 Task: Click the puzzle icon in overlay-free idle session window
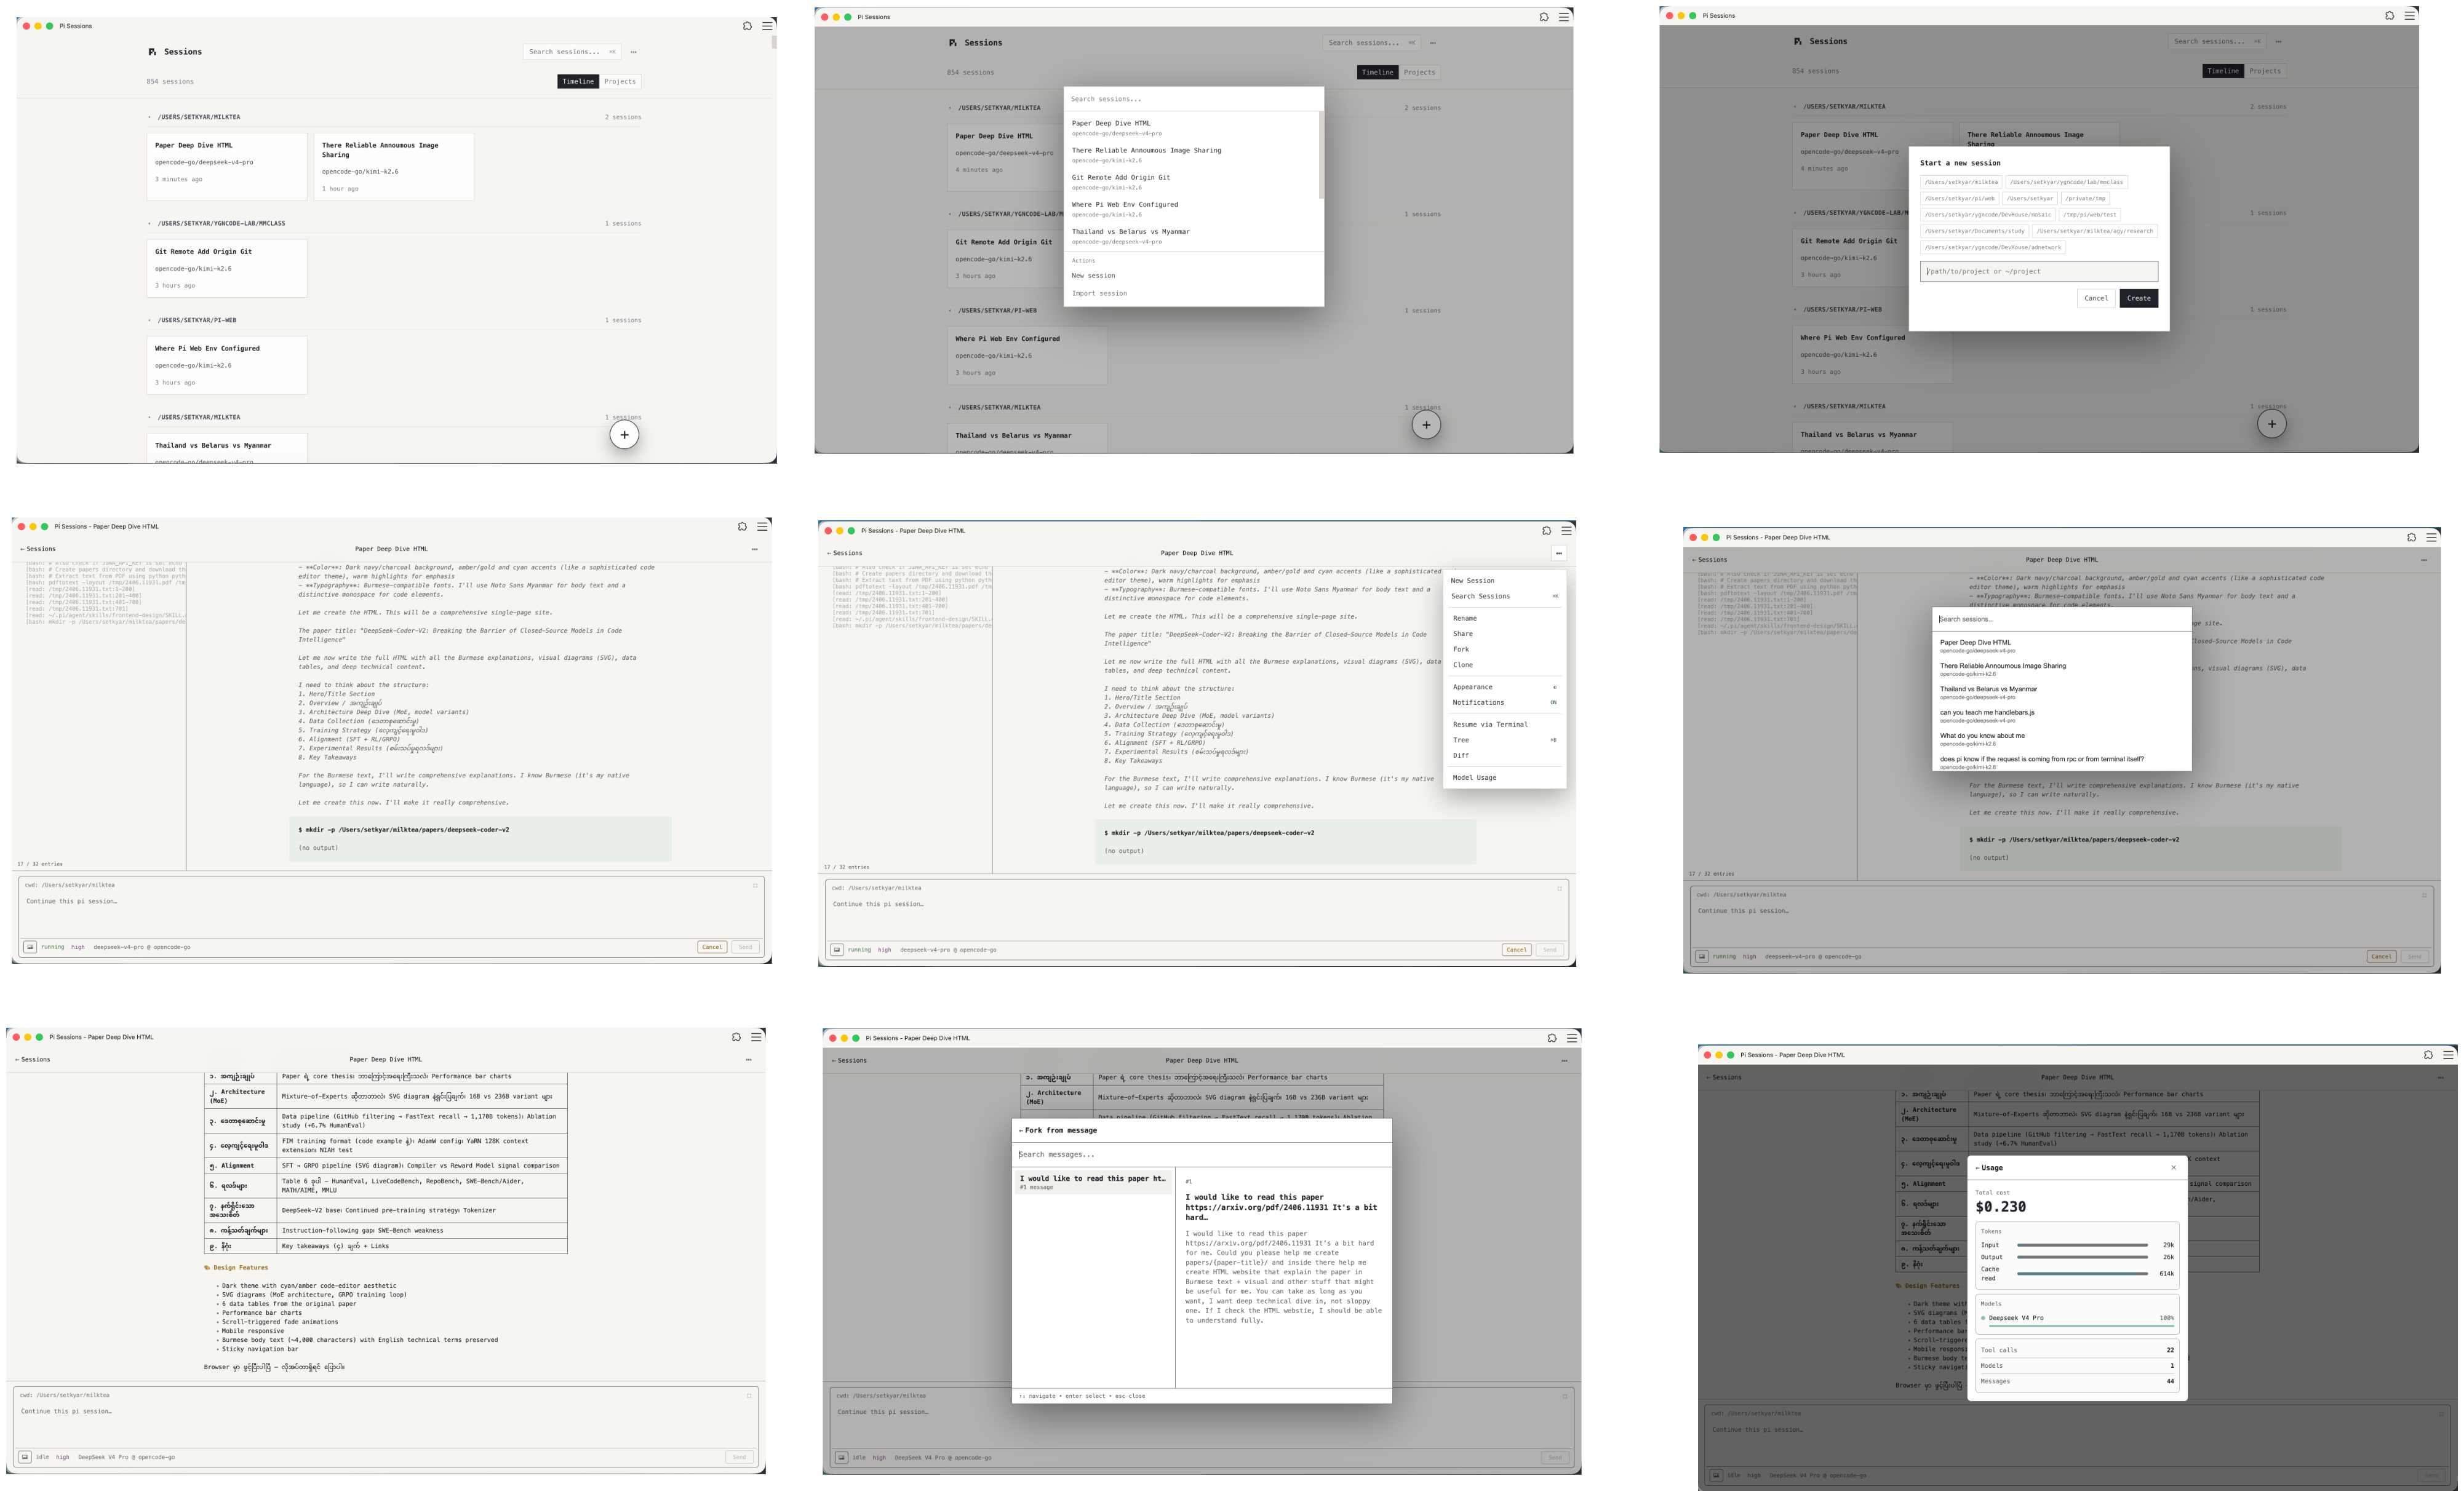[x=736, y=1037]
